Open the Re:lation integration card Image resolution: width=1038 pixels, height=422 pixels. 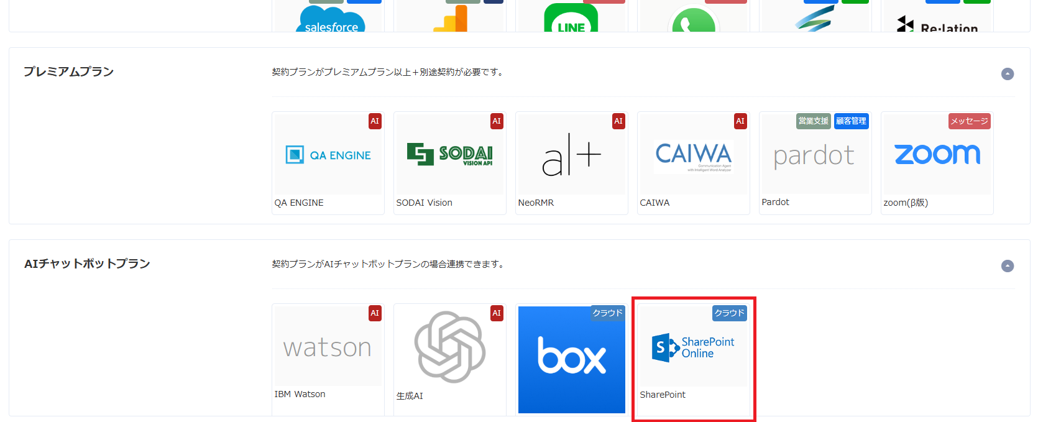(937, 16)
